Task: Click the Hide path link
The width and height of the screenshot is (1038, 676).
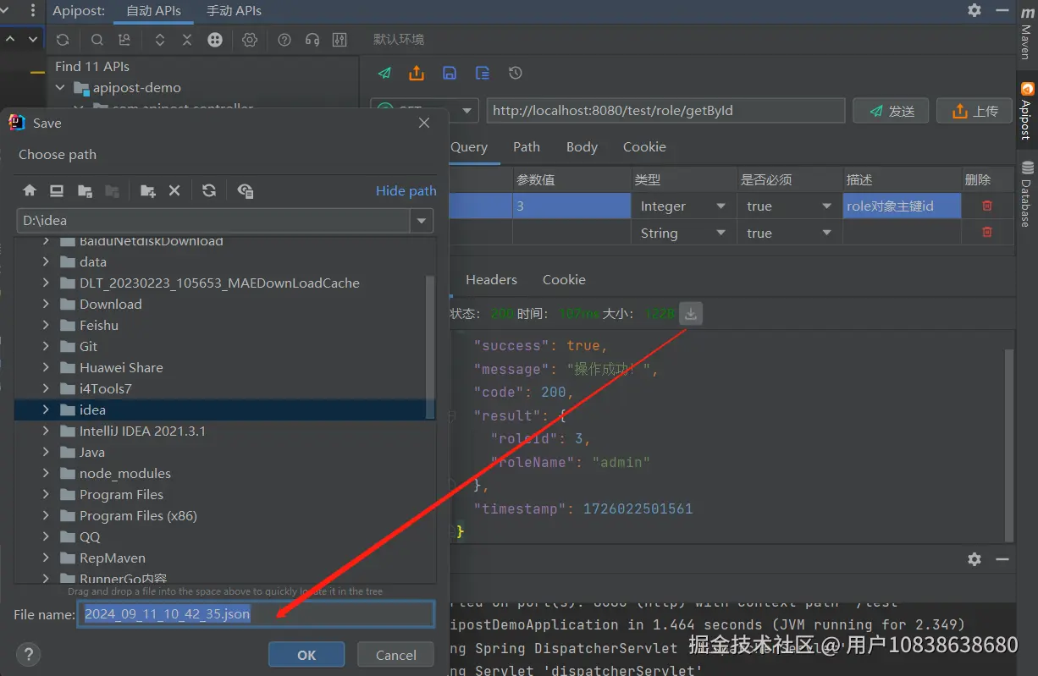Action: pos(406,191)
